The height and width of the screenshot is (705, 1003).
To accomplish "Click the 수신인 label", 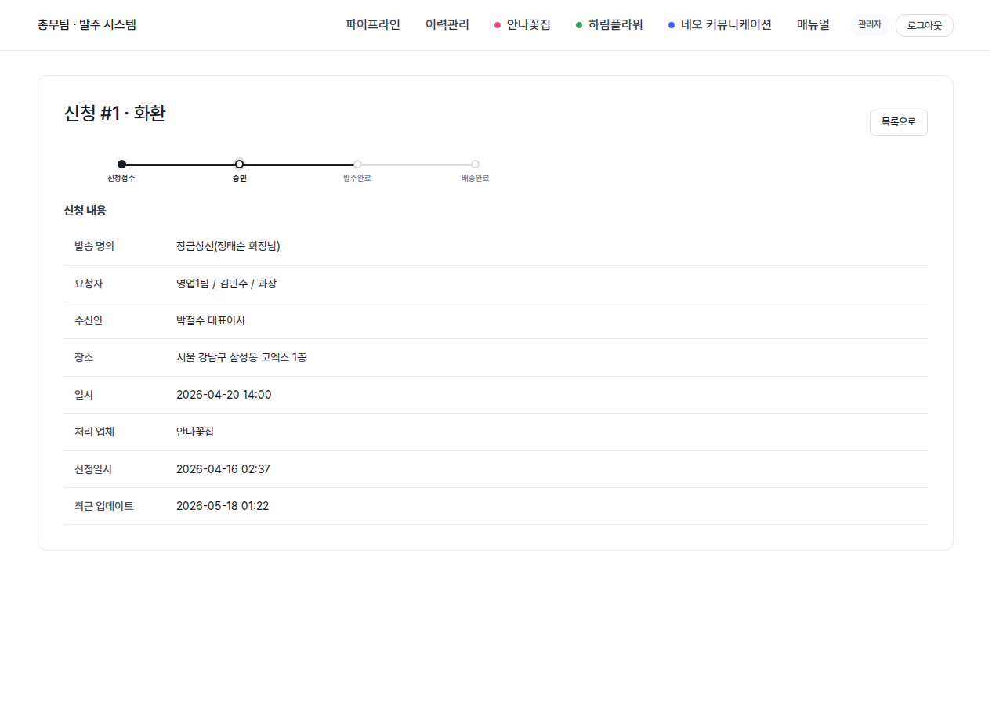I will coord(89,320).
